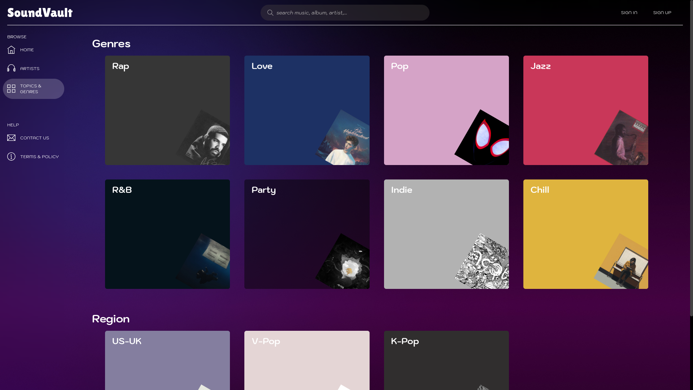Open the Party genre card
693x390 pixels.
tap(307, 234)
